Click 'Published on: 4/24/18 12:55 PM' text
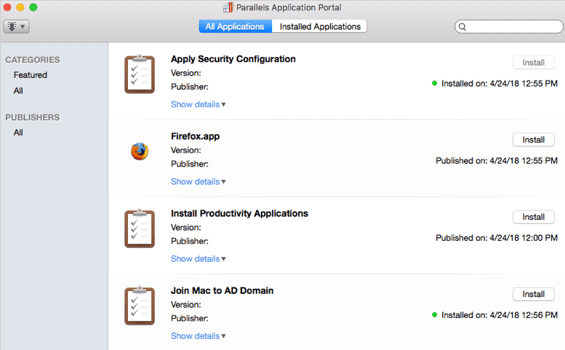 click(x=497, y=161)
